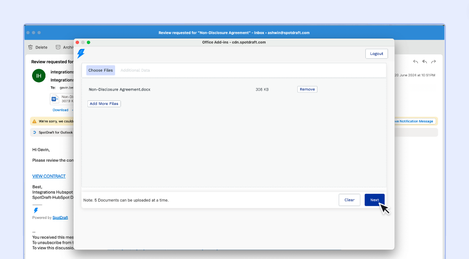Switch to the Choose Files tab
469x259 pixels.
click(101, 70)
